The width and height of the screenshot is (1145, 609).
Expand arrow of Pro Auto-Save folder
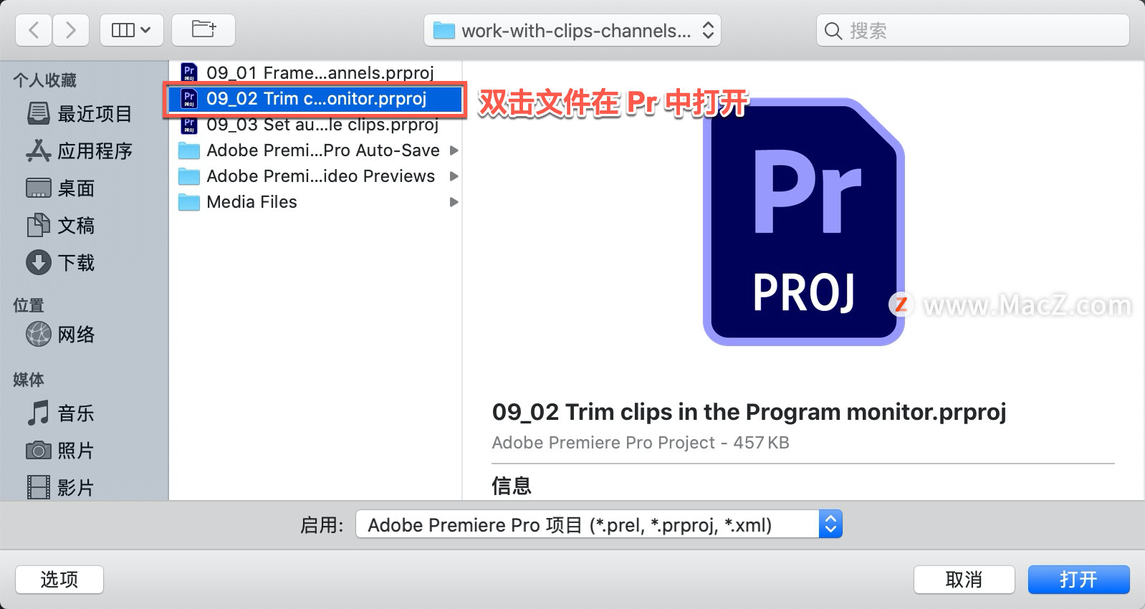pos(454,150)
